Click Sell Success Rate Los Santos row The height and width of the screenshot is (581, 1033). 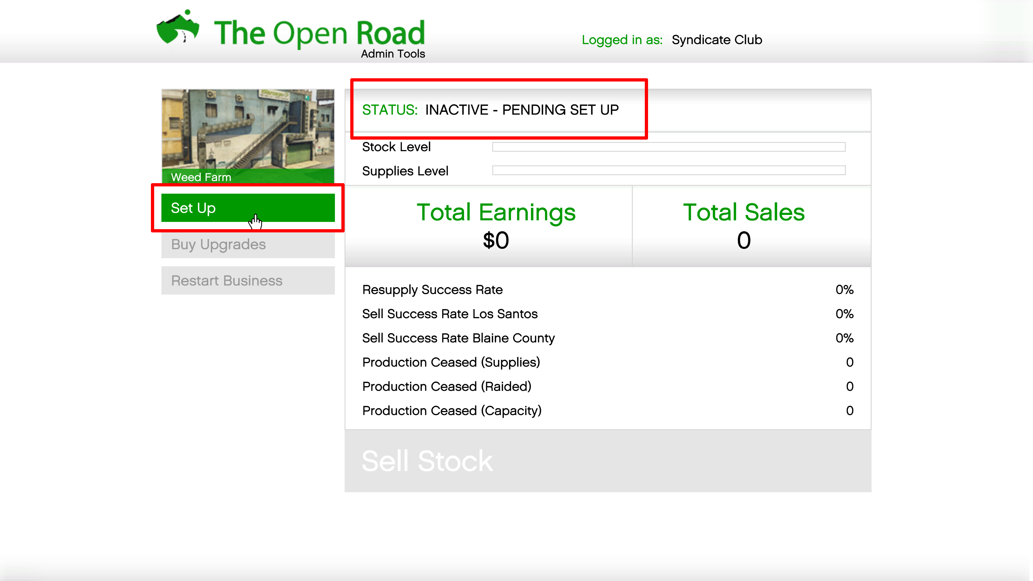[607, 314]
